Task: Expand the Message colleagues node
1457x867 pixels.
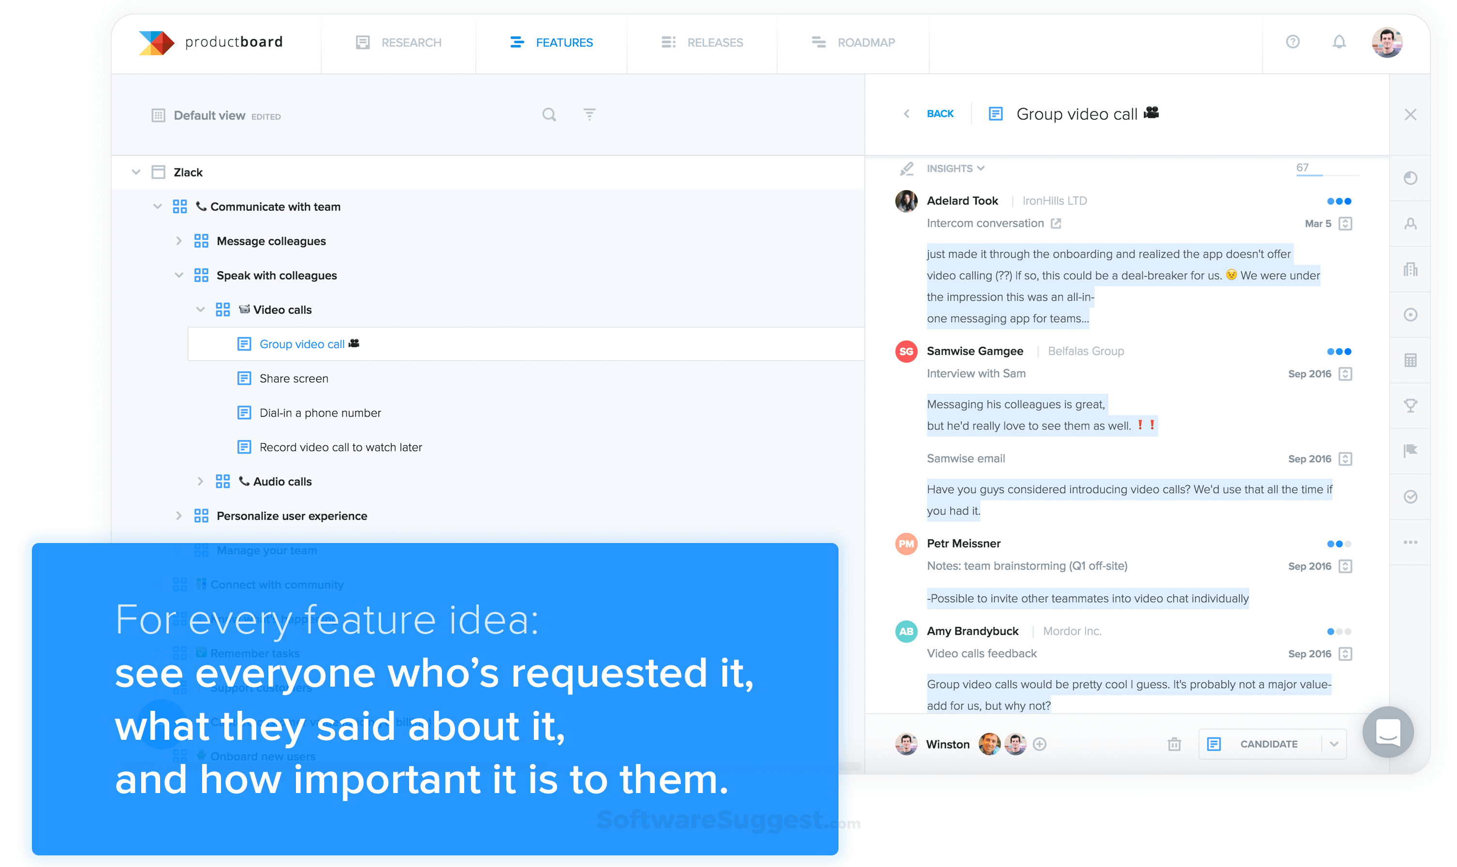Action: (179, 241)
